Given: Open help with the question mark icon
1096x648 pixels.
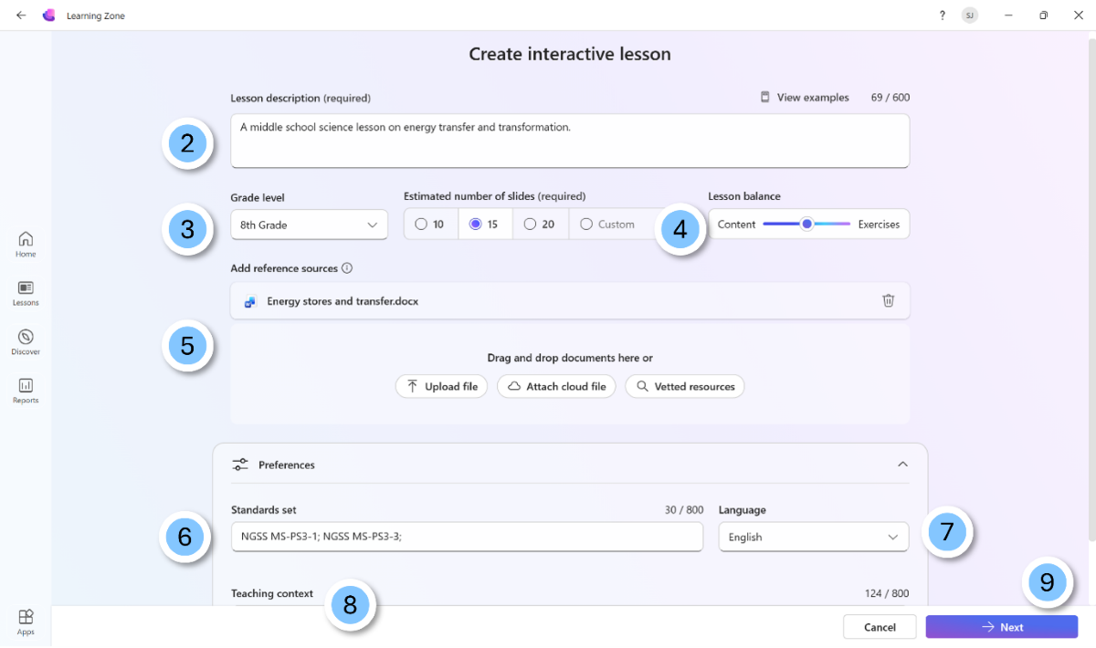Looking at the screenshot, I should coord(943,16).
